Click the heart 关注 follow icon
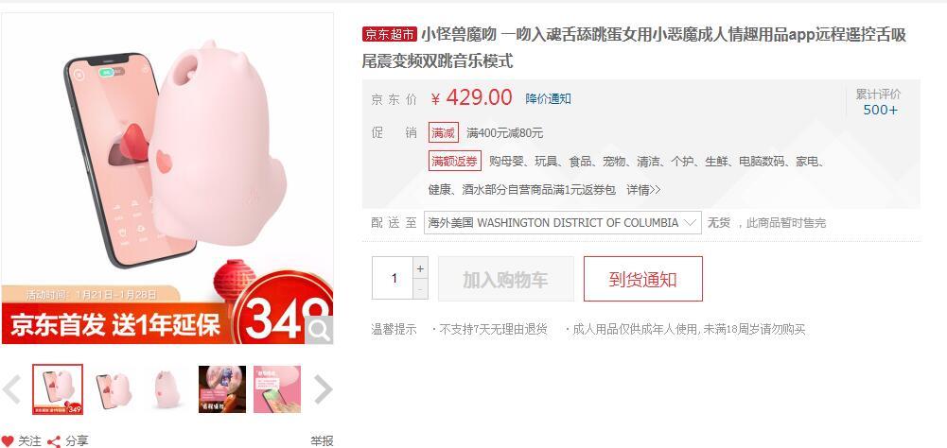This screenshot has height=448, width=947. click(8, 441)
